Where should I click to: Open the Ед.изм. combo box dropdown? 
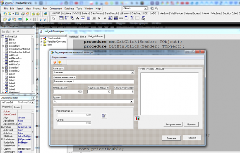[x=131, y=101]
